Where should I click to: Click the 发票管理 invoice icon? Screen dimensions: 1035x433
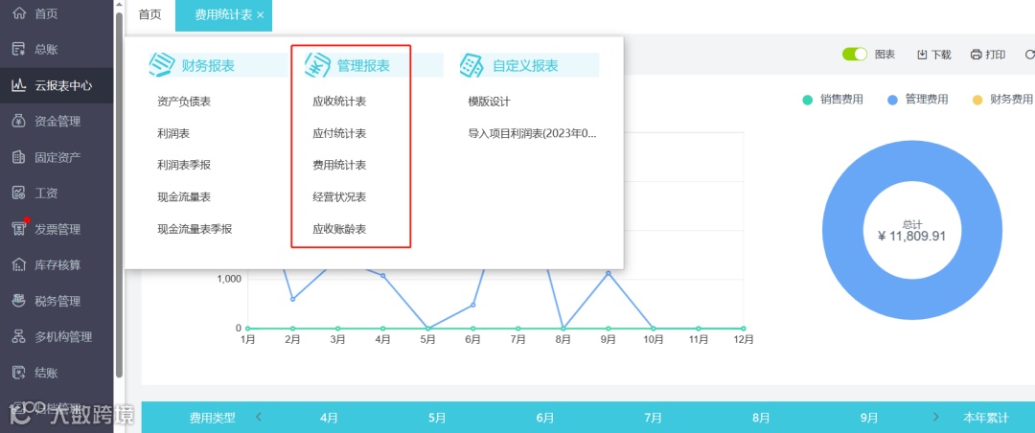[19, 229]
